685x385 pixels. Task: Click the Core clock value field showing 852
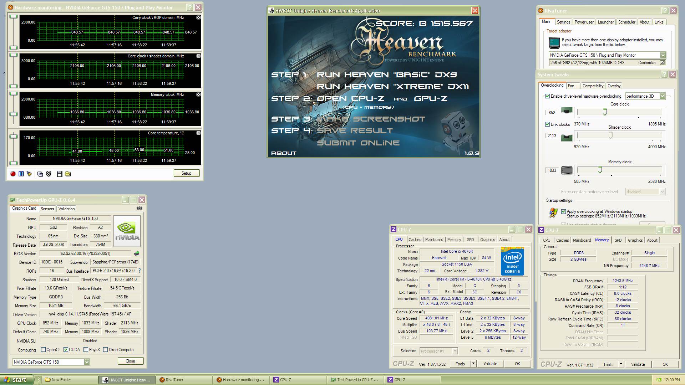point(552,113)
